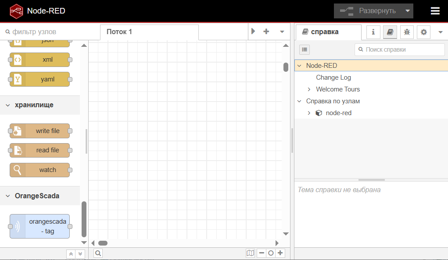Focus the Поиск справки search field
The height and width of the screenshot is (260, 448).
(x=400, y=49)
